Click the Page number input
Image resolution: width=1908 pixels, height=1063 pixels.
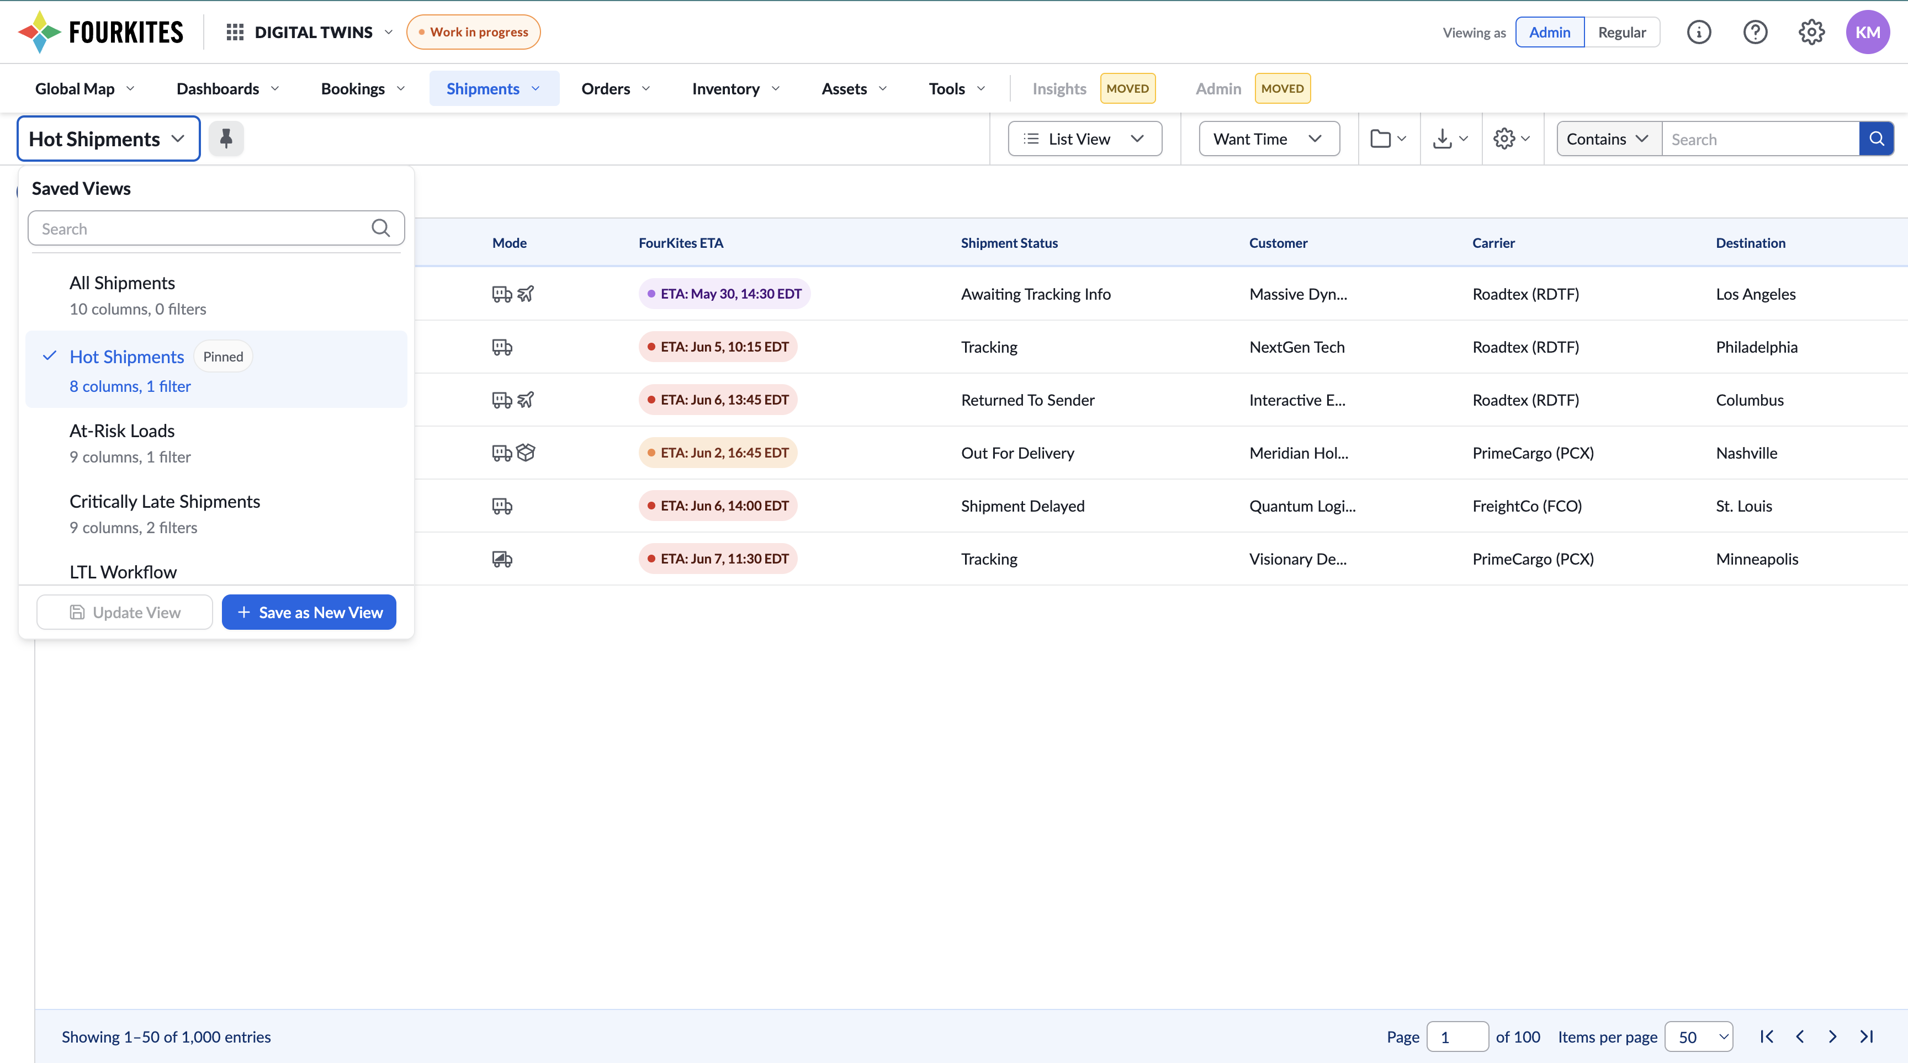[1457, 1037]
